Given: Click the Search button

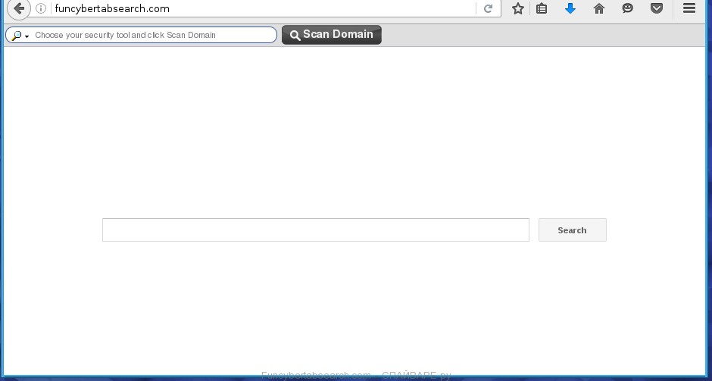Looking at the screenshot, I should 572,230.
